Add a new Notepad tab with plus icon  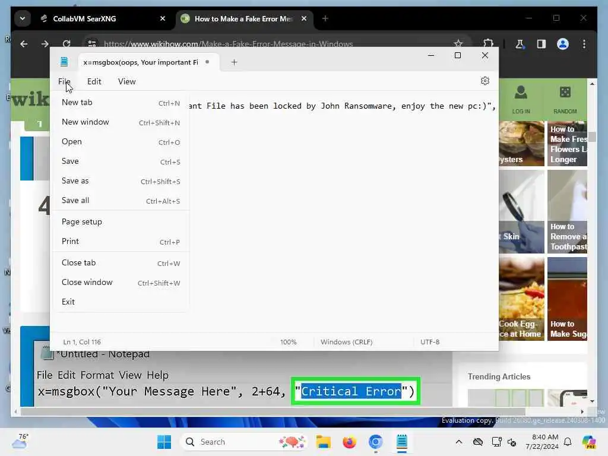234,62
